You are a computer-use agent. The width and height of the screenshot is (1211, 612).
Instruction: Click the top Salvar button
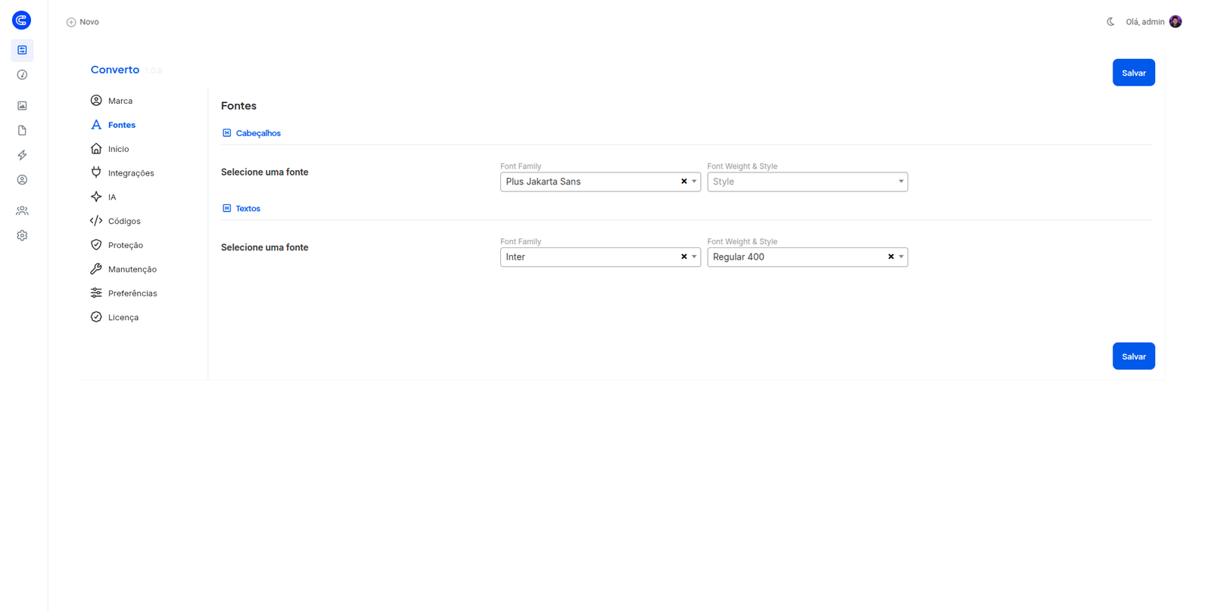[x=1133, y=73]
